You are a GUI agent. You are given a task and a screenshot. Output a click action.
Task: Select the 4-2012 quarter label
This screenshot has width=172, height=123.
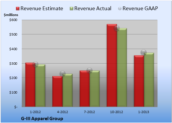point(63,112)
